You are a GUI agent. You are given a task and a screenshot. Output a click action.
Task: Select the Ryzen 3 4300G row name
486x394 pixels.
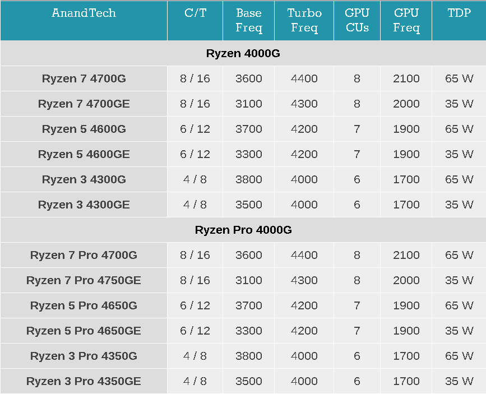click(x=84, y=179)
